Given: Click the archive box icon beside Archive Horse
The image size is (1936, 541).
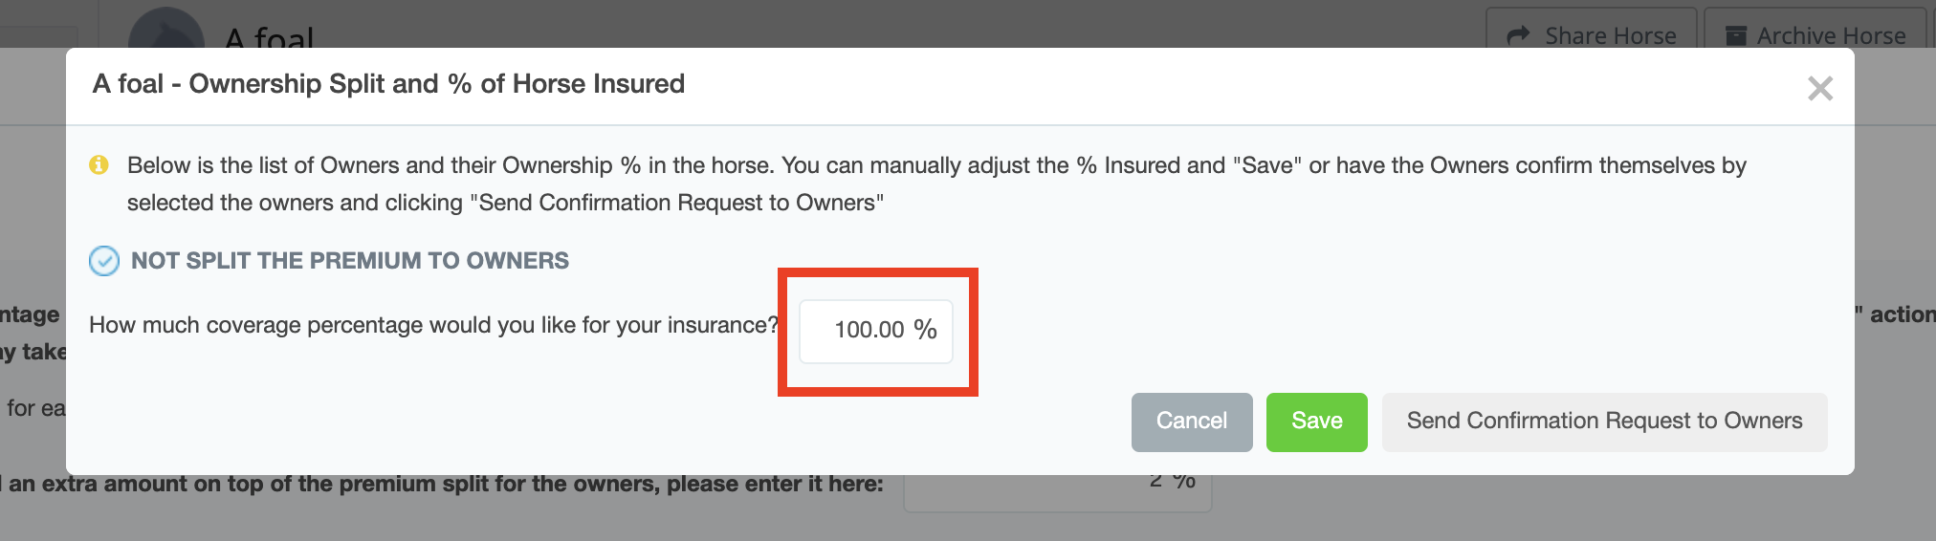Looking at the screenshot, I should tap(1735, 35).
